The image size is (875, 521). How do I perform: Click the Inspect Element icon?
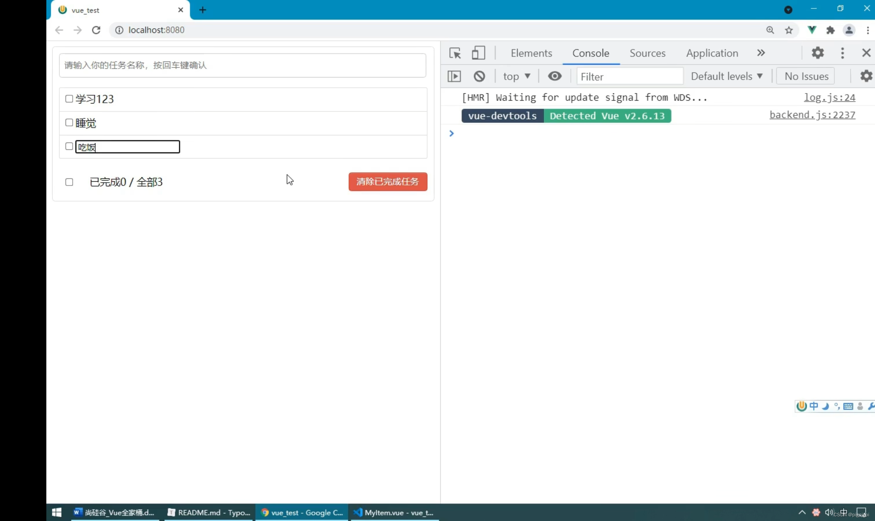(455, 52)
